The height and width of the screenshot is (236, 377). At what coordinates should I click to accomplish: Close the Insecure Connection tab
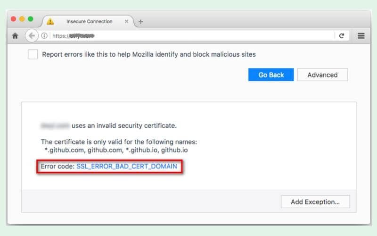pos(126,21)
